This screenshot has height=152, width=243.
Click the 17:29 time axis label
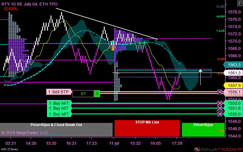click(x=177, y=143)
